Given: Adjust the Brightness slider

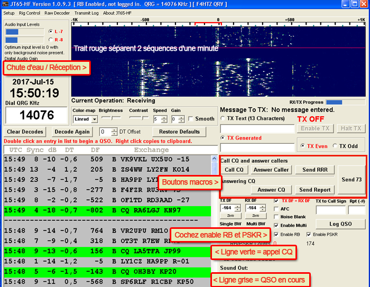Looking at the screenshot, I should coord(111,117).
